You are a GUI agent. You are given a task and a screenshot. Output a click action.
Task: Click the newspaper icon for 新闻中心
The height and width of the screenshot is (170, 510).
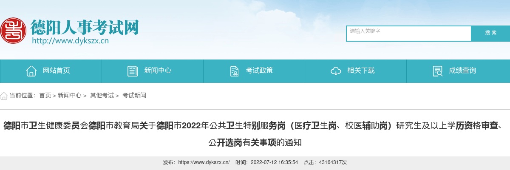(133, 71)
